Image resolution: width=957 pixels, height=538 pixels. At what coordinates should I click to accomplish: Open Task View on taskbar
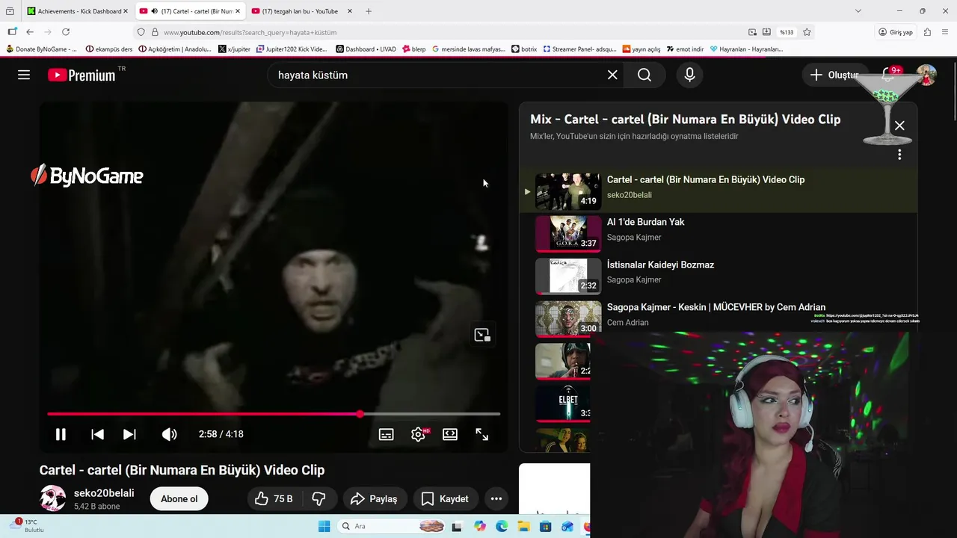point(457,526)
